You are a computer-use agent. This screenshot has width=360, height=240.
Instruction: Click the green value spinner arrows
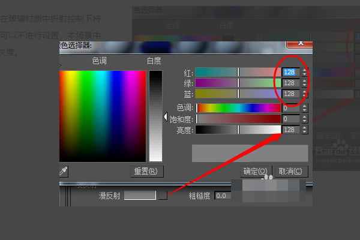click(x=304, y=83)
